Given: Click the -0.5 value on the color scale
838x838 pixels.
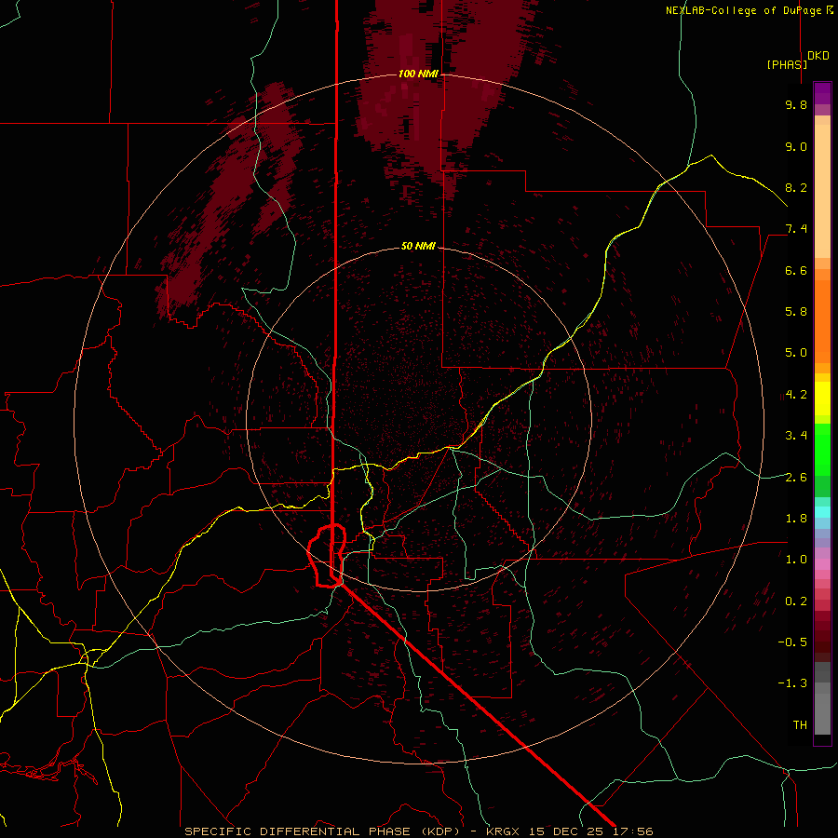Looking at the screenshot, I should pyautogui.click(x=792, y=642).
